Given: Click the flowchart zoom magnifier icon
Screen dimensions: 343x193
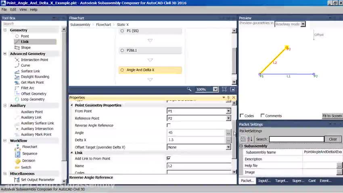Looking at the screenshot, I should point(189,89).
